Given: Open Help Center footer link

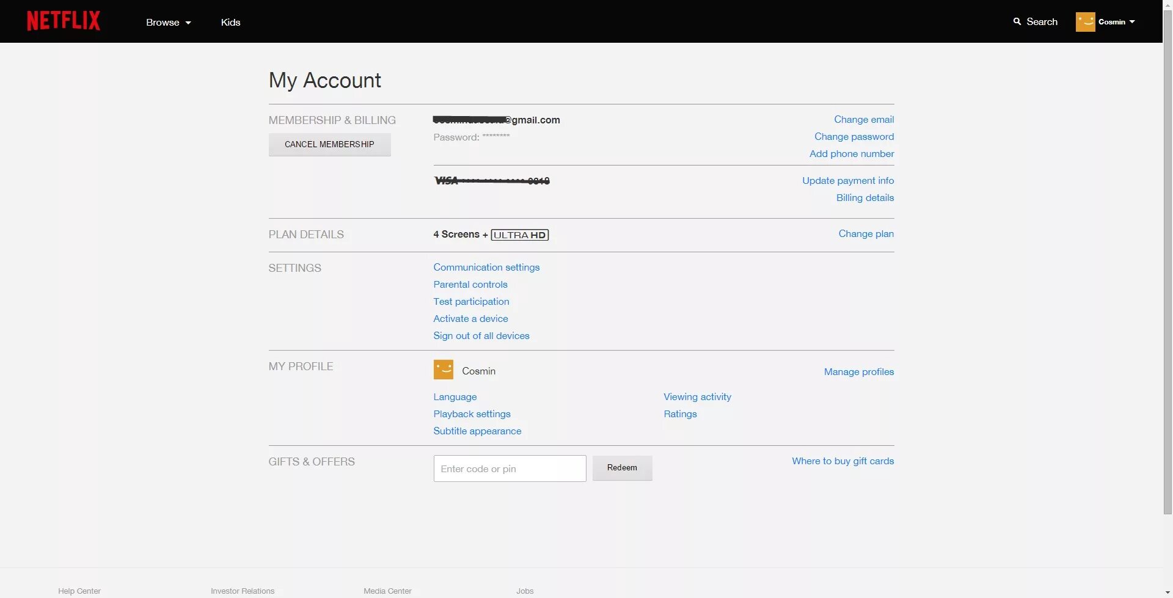Looking at the screenshot, I should [79, 591].
